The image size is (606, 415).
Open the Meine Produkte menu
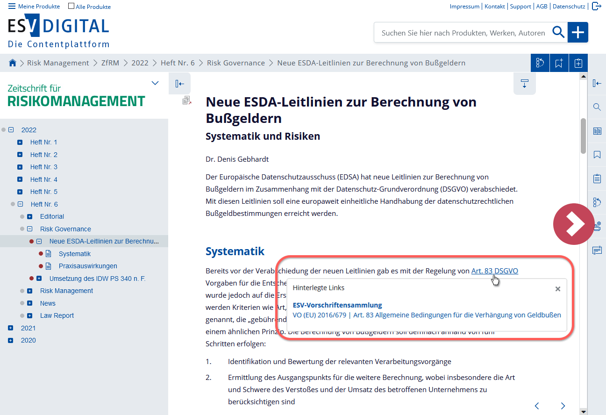pyautogui.click(x=34, y=7)
